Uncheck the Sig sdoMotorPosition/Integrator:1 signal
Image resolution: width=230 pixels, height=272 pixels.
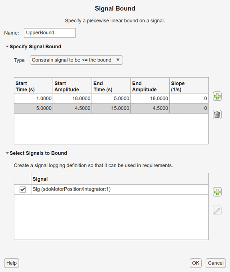tap(23, 189)
